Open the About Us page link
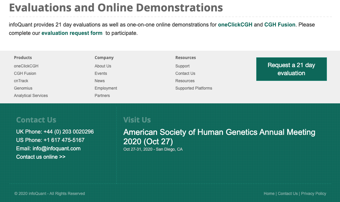This screenshot has height=202, width=340. [x=103, y=66]
